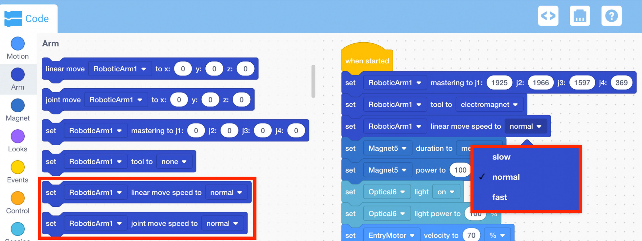The width and height of the screenshot is (642, 241).
Task: Select the Magnet category circle
Action: 18,106
